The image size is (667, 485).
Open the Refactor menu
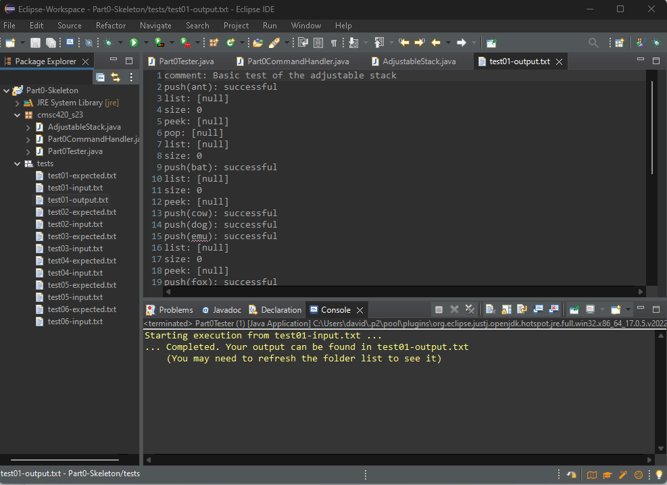pyautogui.click(x=110, y=25)
